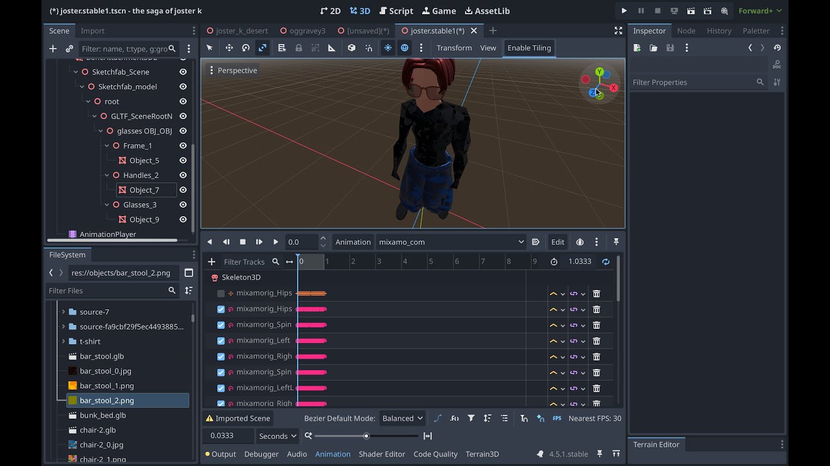
Task: Expand the source-7 folder
Action: [x=63, y=312]
